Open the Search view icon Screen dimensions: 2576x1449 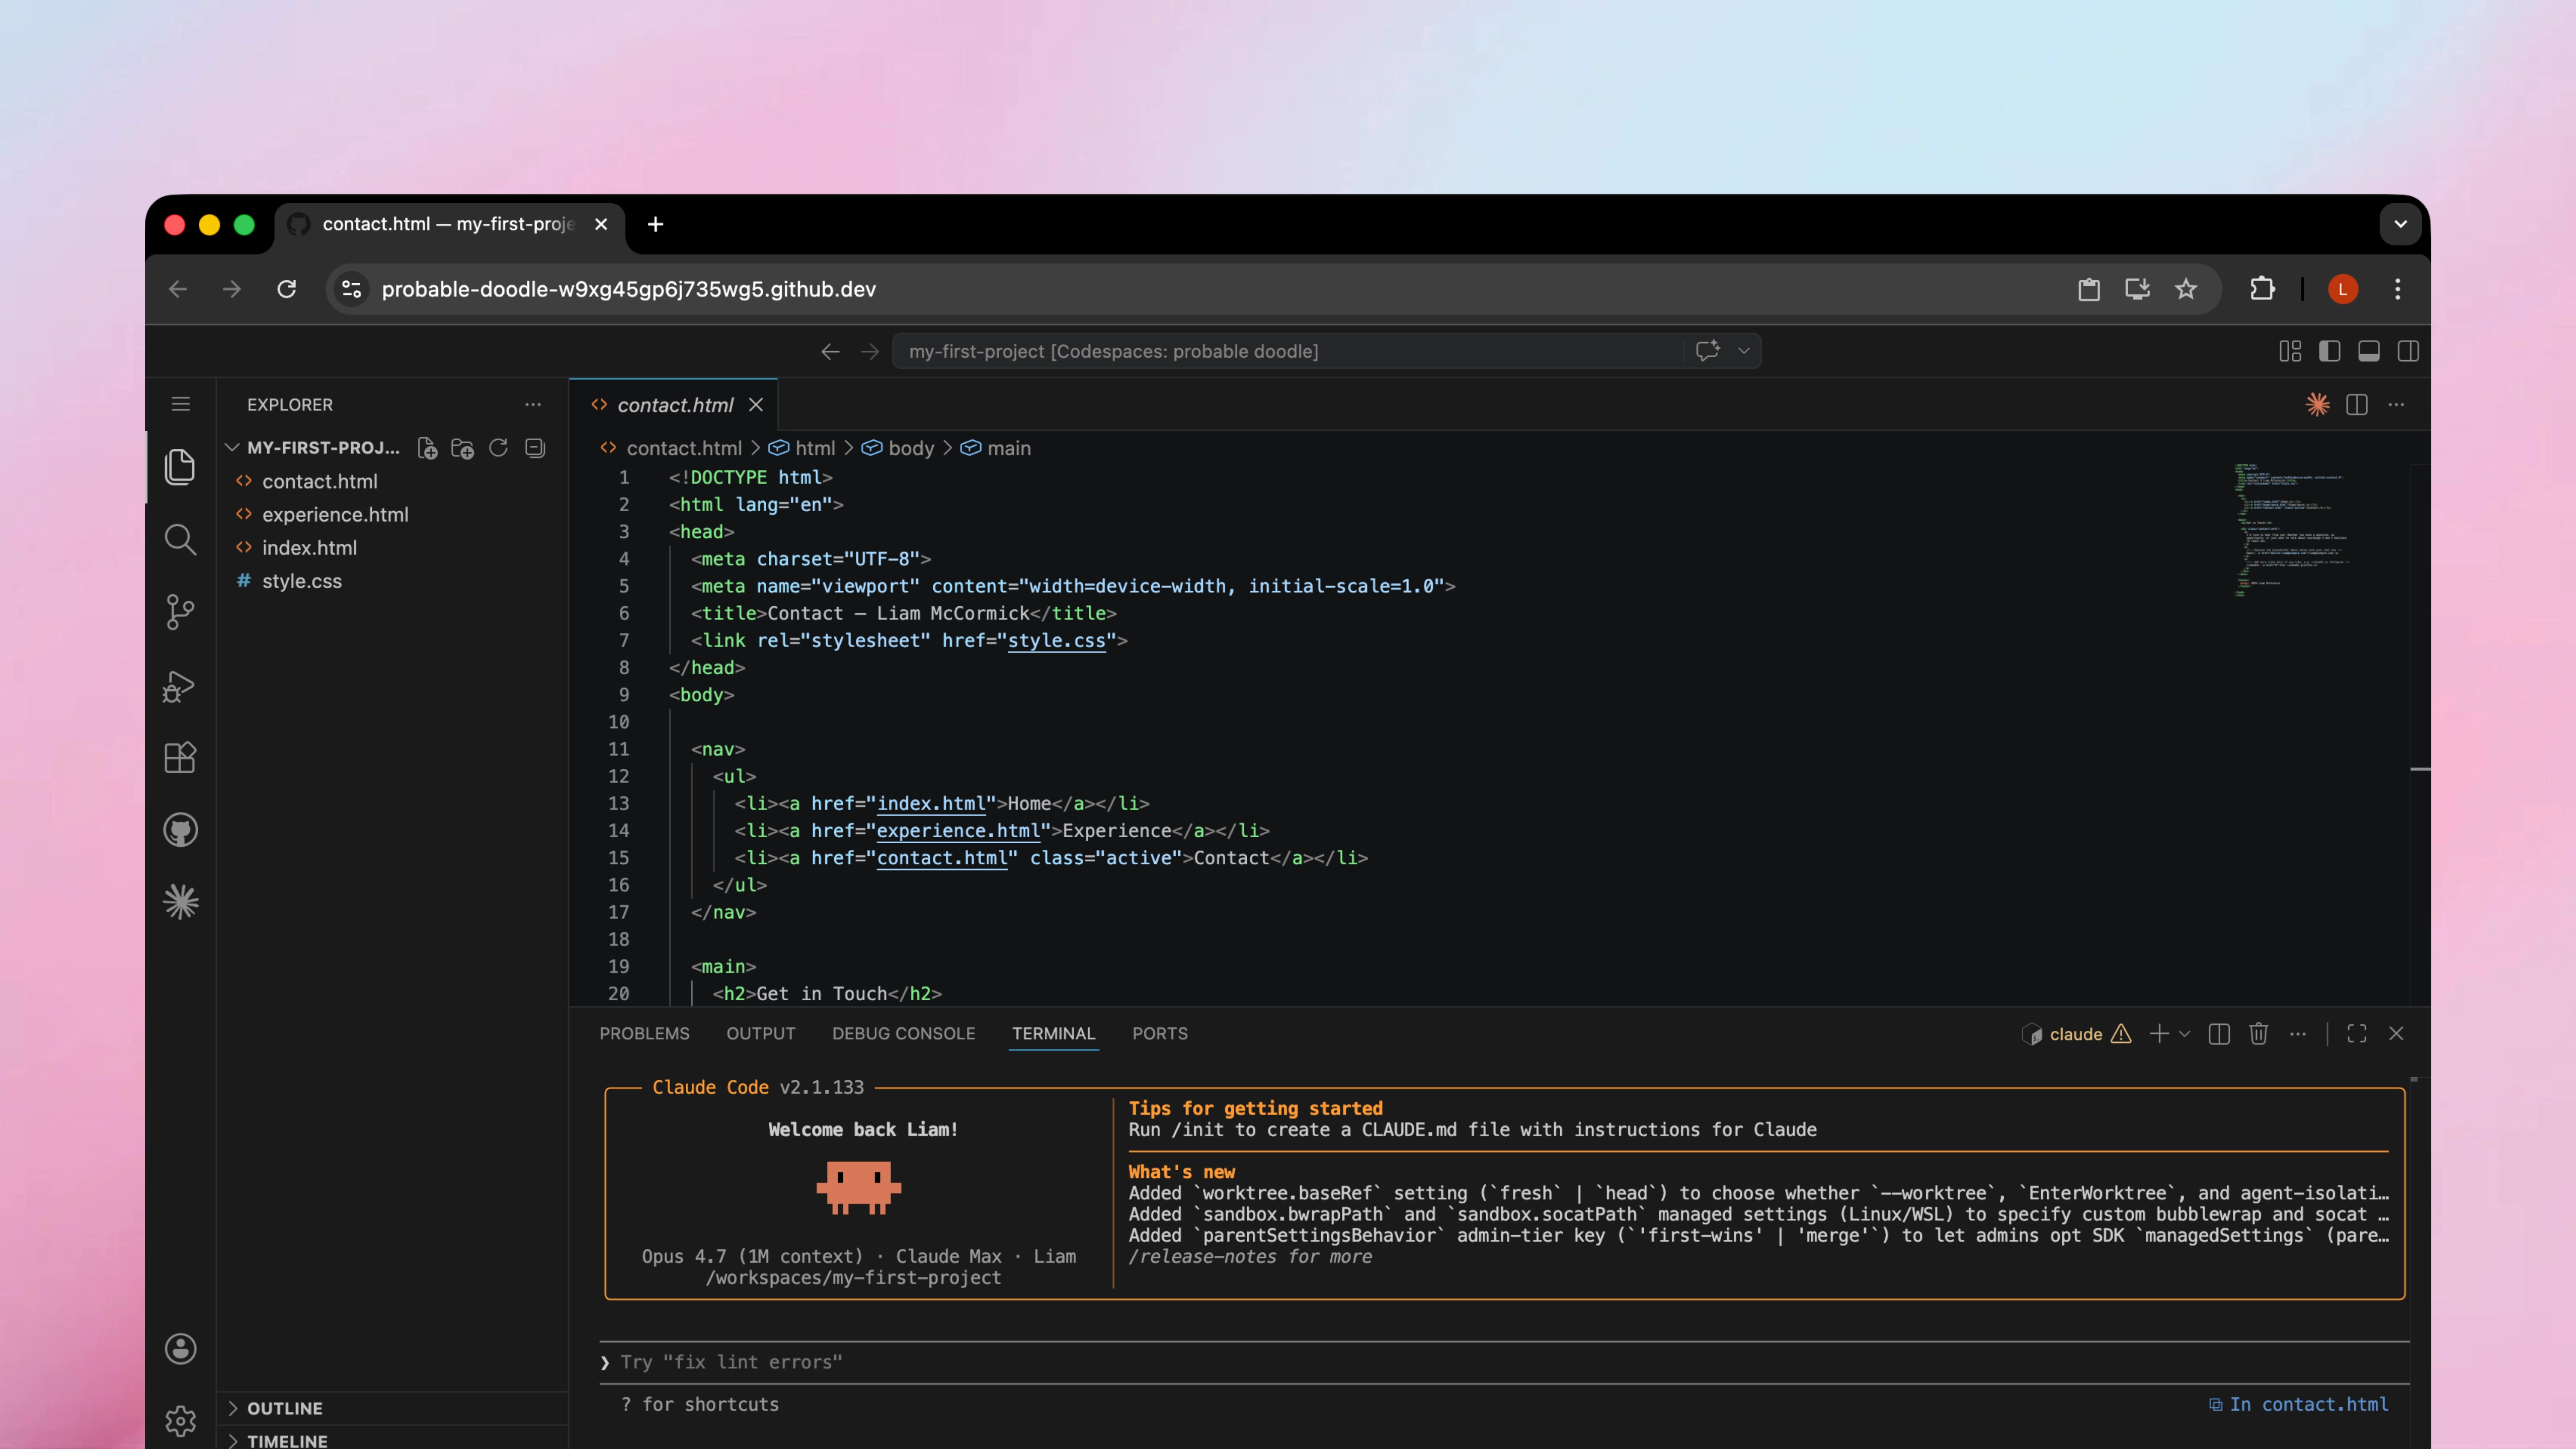click(x=180, y=540)
